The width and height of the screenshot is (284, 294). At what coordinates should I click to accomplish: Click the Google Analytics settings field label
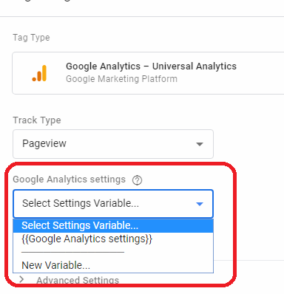pos(70,180)
